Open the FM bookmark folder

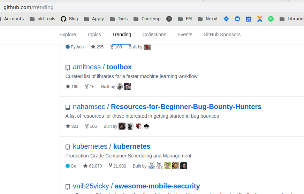pyautogui.click(x=185, y=19)
